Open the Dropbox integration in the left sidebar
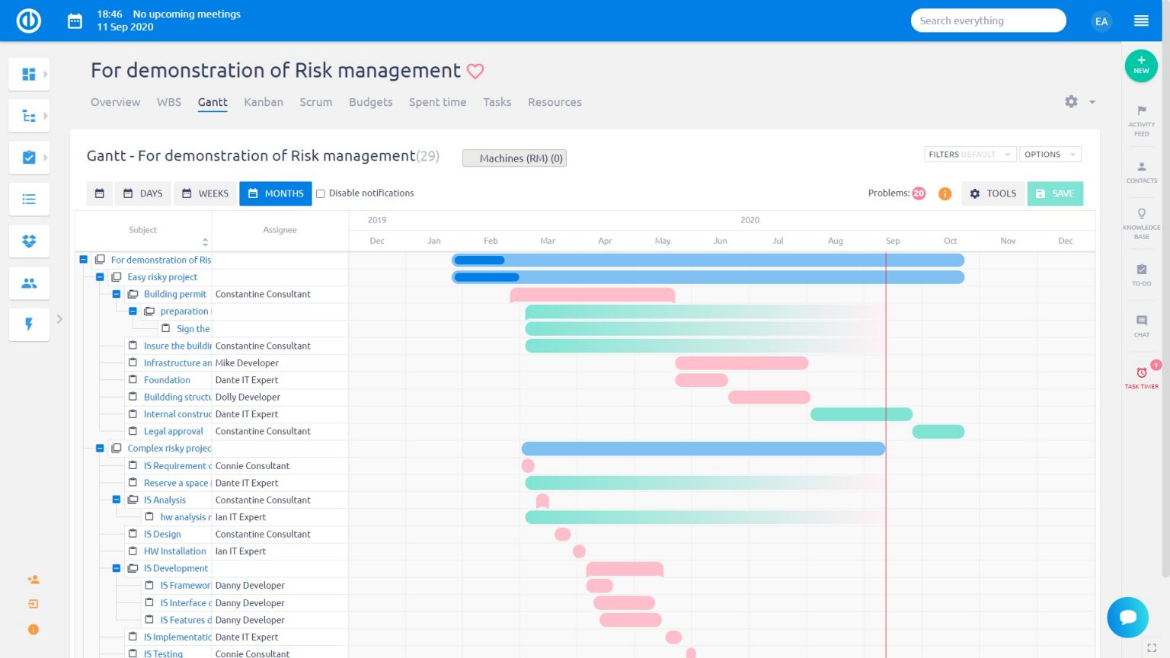Viewport: 1170px width, 658px height. tap(29, 241)
